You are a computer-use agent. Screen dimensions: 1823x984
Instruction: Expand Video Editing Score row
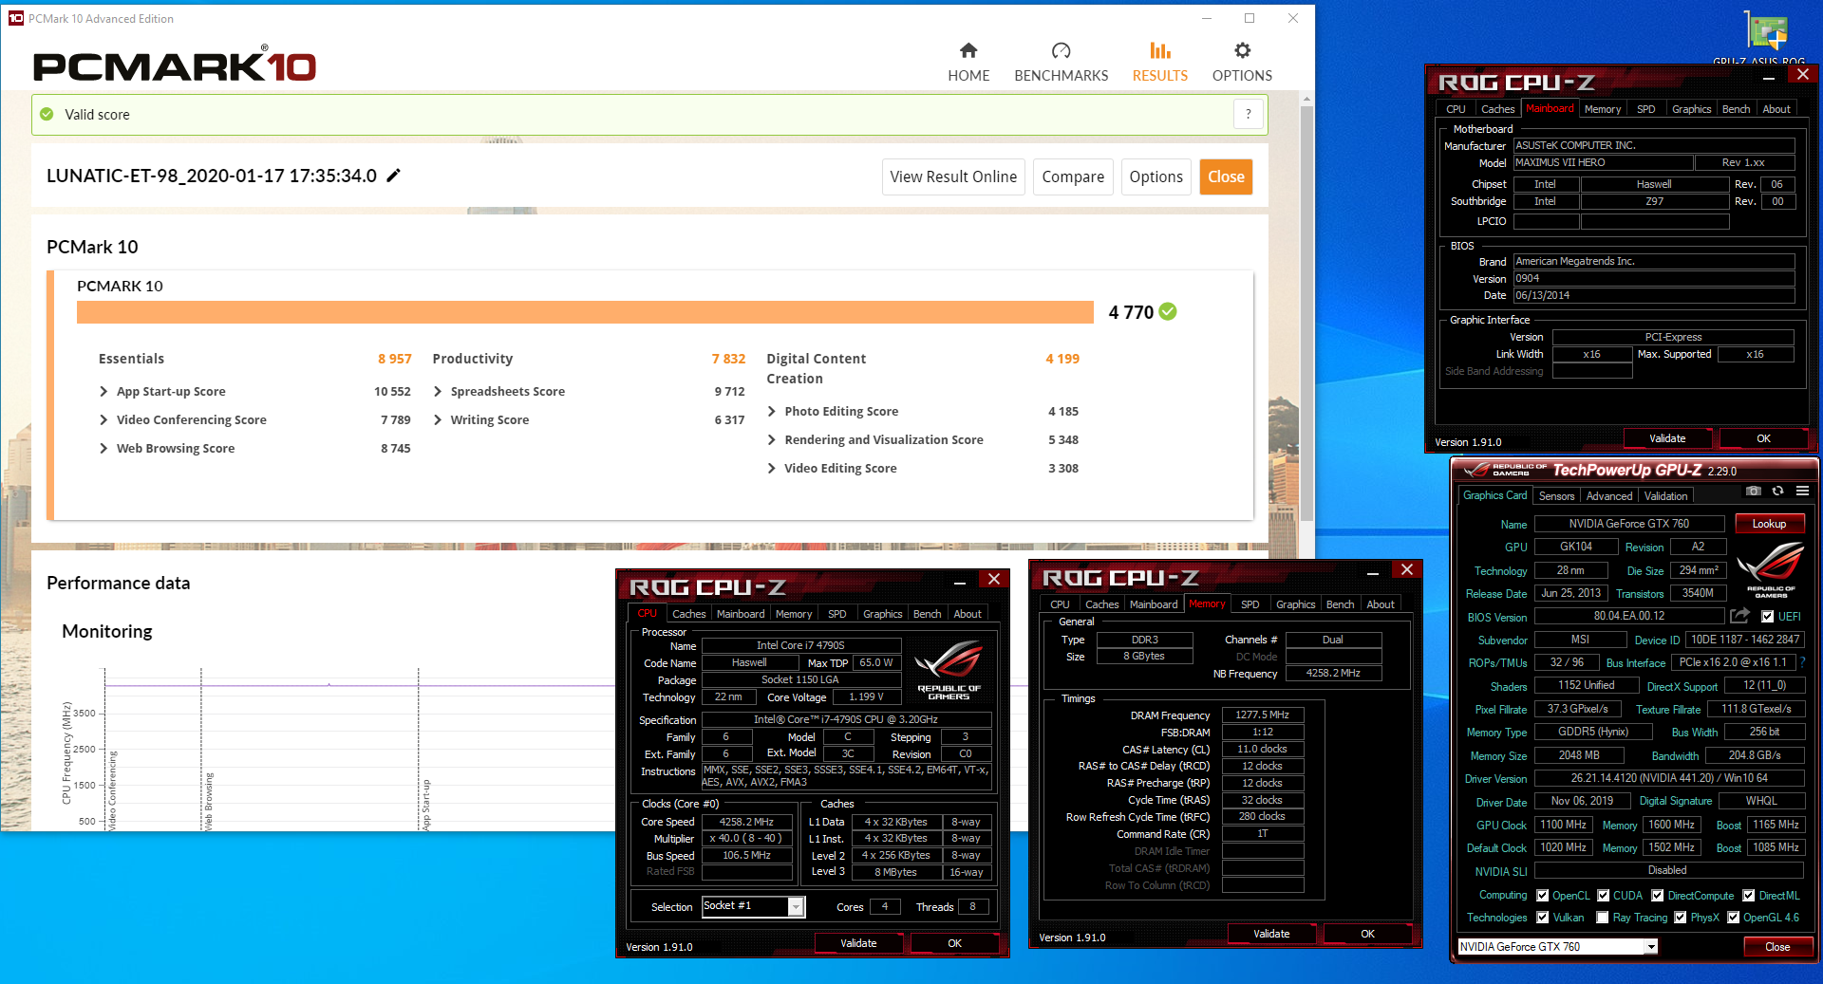pyautogui.click(x=772, y=468)
